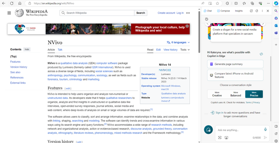
Task: Open the View history tab
Action: [170, 50]
